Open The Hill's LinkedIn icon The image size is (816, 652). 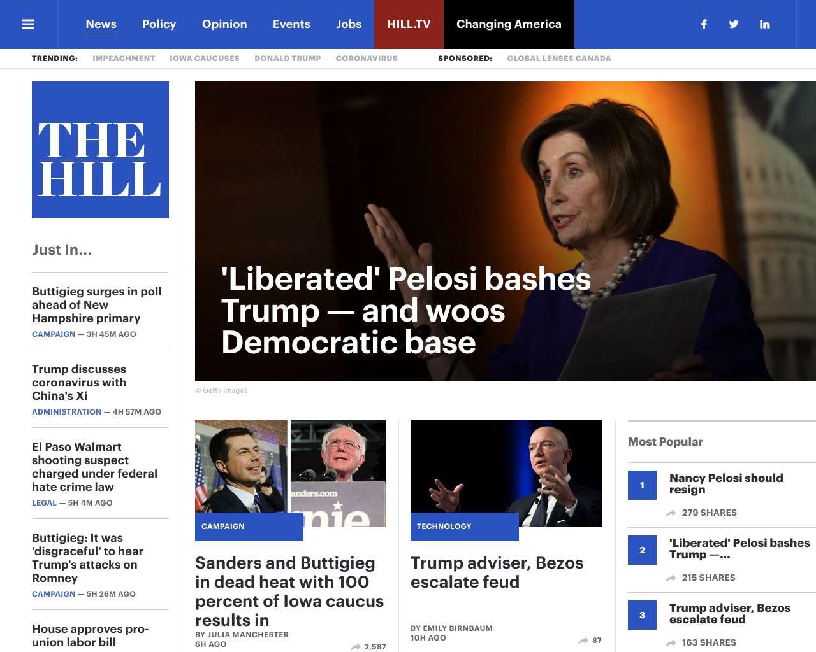(764, 24)
